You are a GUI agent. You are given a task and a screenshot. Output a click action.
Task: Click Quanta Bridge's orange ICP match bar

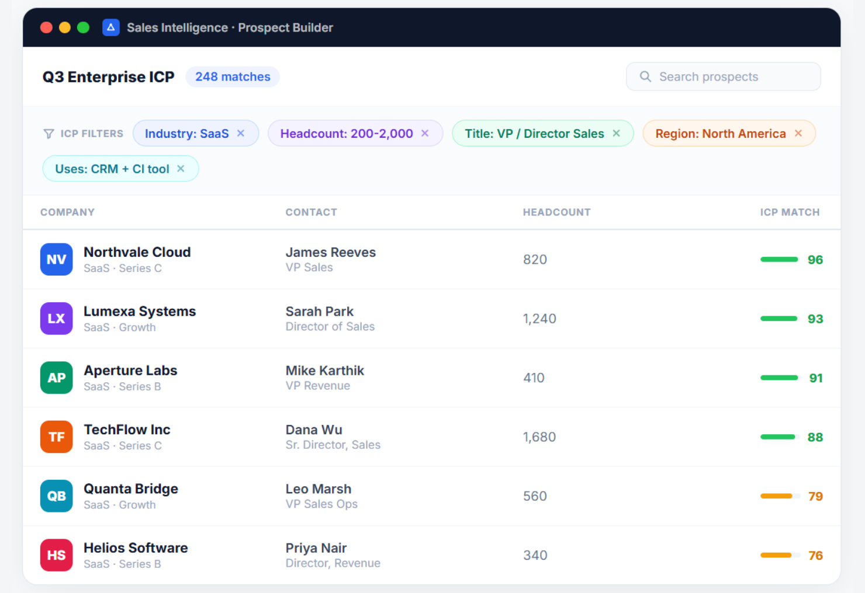pyautogui.click(x=780, y=496)
